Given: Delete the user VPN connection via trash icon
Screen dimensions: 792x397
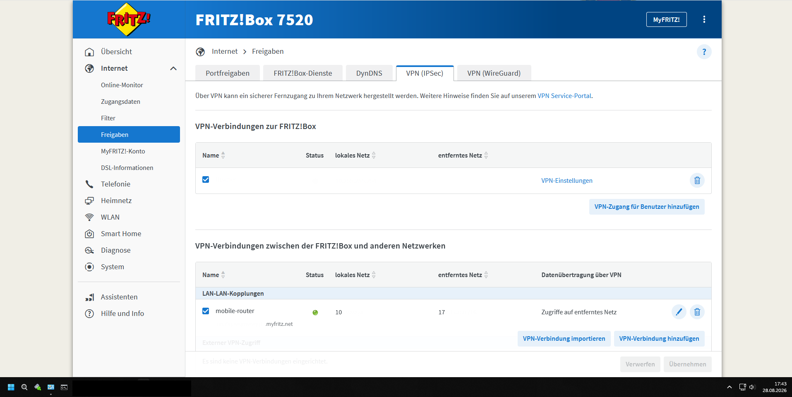Looking at the screenshot, I should (697, 180).
